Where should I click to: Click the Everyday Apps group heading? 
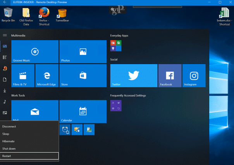119,36
